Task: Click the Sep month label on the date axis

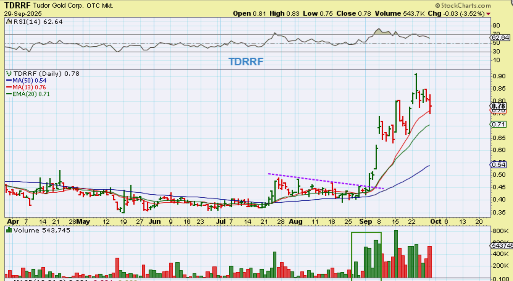Action: click(x=366, y=222)
